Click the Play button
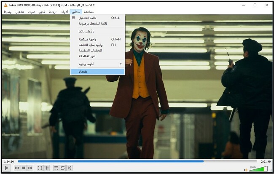274x174 pixels. pos(6,168)
